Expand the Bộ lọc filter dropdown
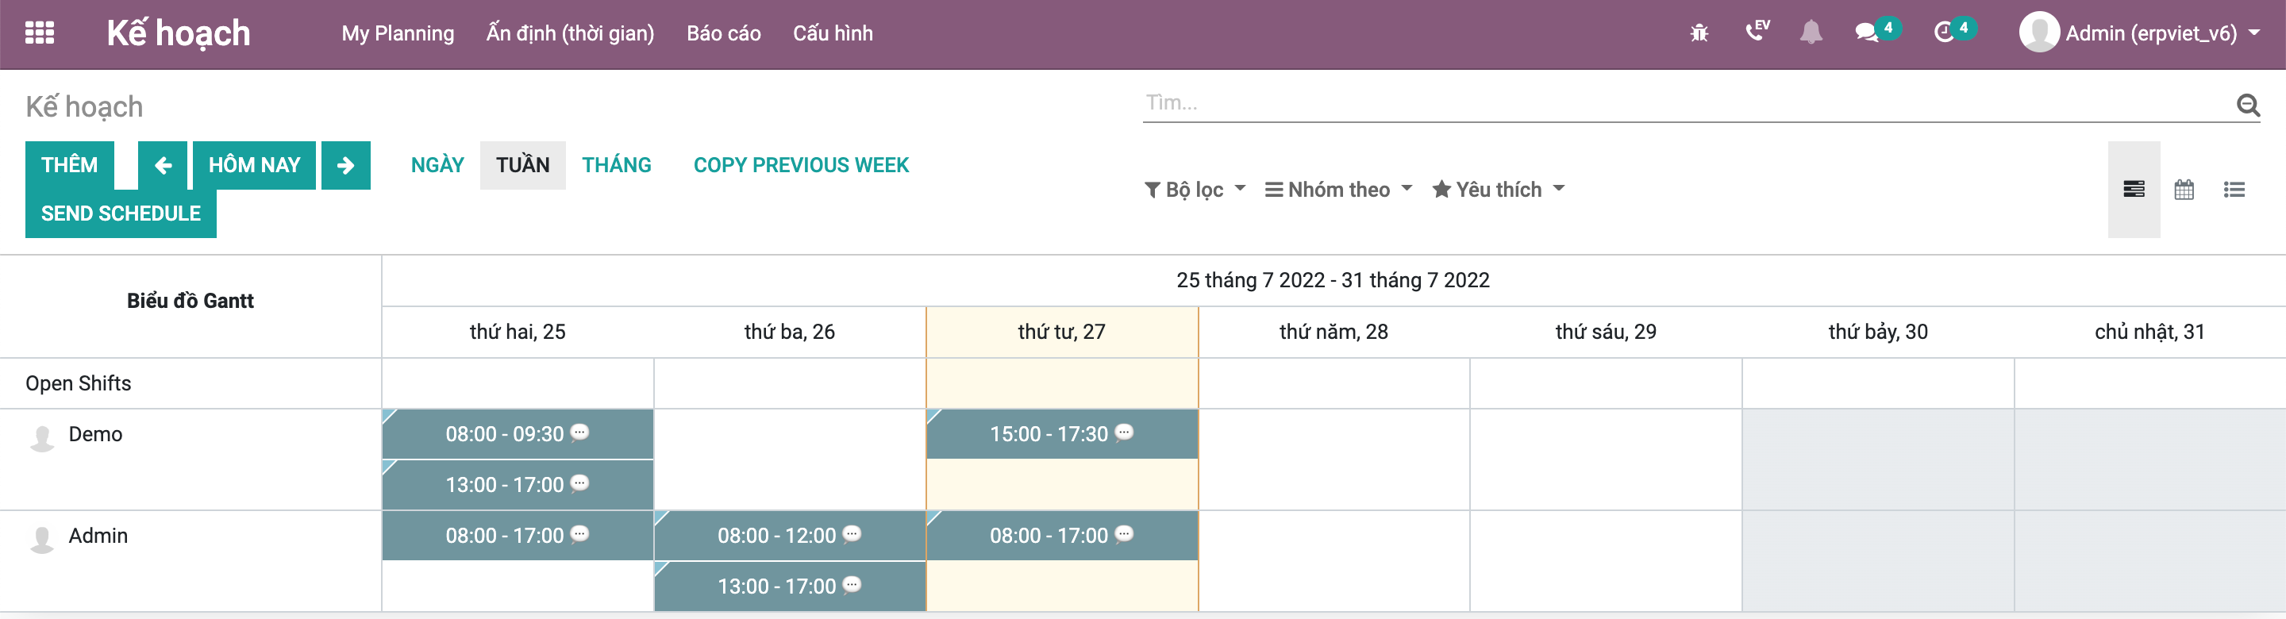2286x619 pixels. coord(1195,189)
